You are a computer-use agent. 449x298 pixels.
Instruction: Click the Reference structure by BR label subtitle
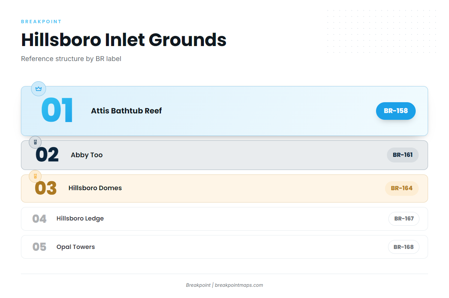[x=71, y=59]
